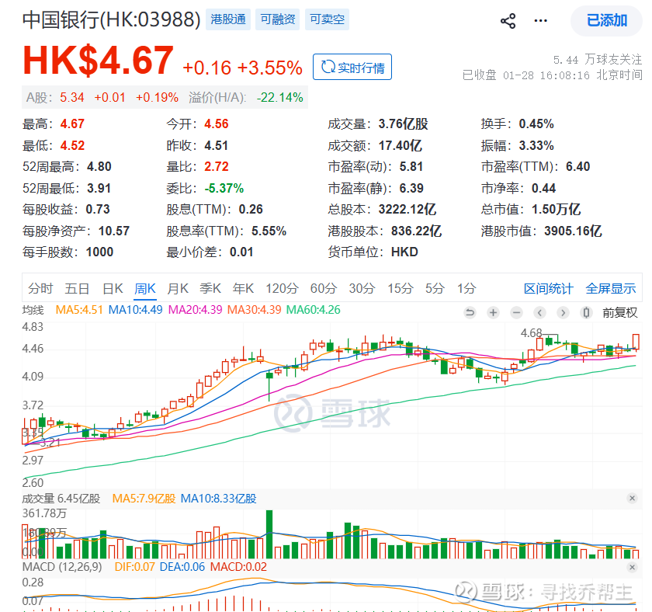This screenshot has width=652, height=612.
Task: Switch to the 月K tab
Action: (x=178, y=288)
